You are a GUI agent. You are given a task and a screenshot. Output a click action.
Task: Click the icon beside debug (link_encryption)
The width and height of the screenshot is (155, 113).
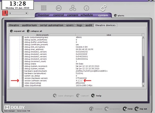pos(23,47)
